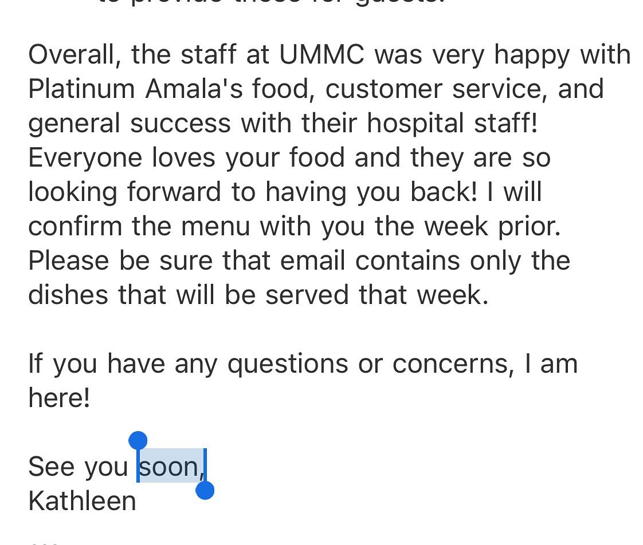The height and width of the screenshot is (545, 643).
Task: Tap the selection end handle after "soon,"
Action: [x=205, y=490]
